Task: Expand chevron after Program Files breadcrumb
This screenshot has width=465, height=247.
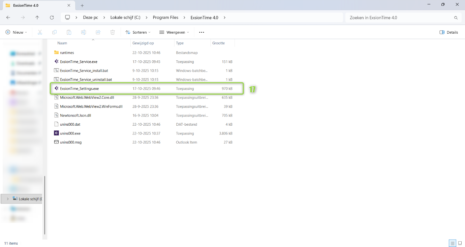Action: [184, 18]
